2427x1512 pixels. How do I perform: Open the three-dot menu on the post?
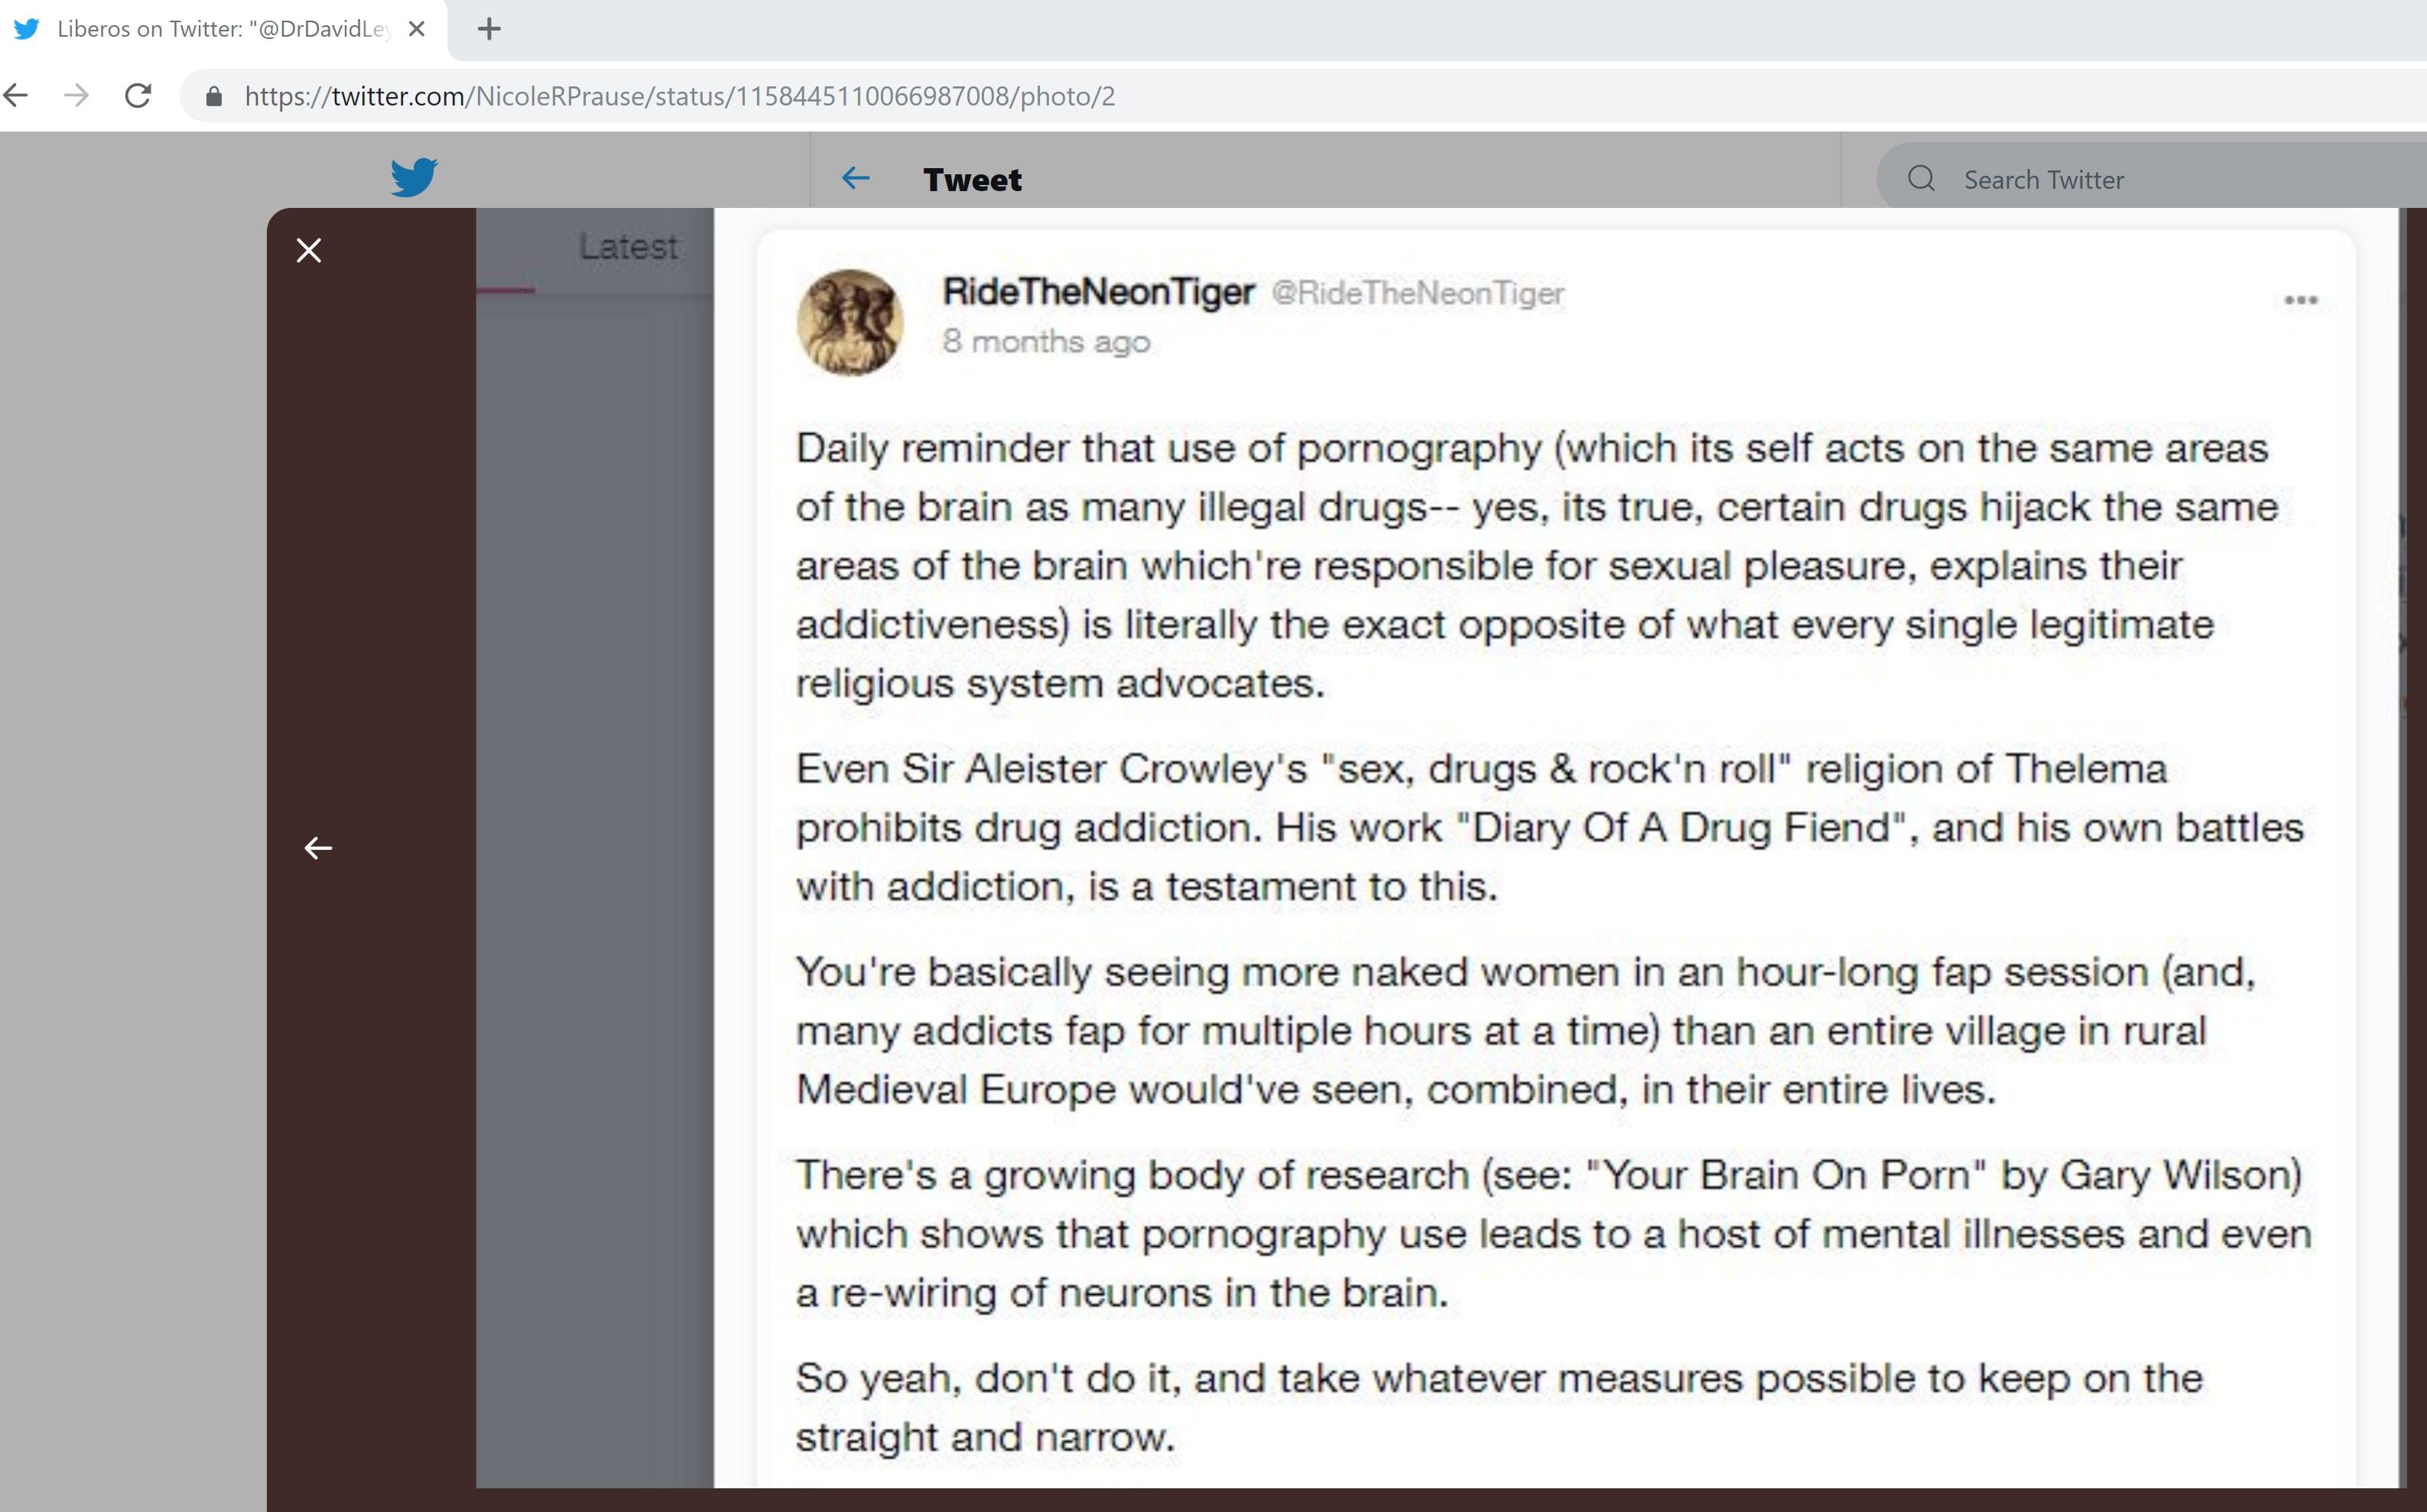pos(2300,300)
